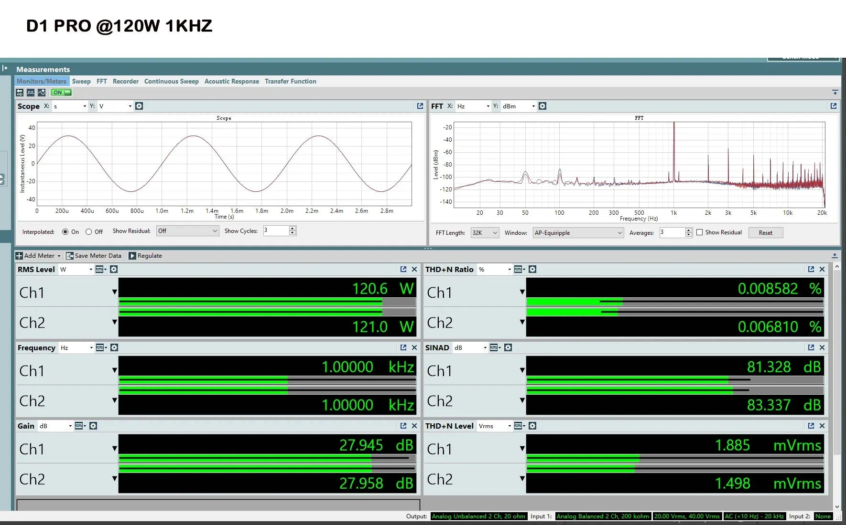Click the Regulate button

(x=146, y=256)
